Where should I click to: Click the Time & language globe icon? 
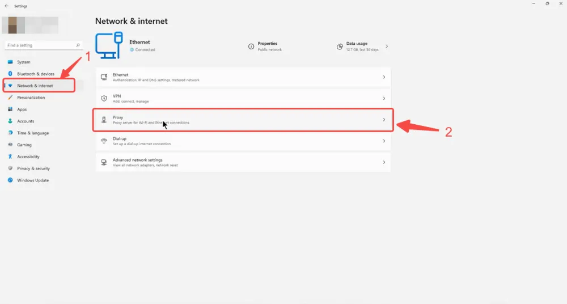pos(10,133)
